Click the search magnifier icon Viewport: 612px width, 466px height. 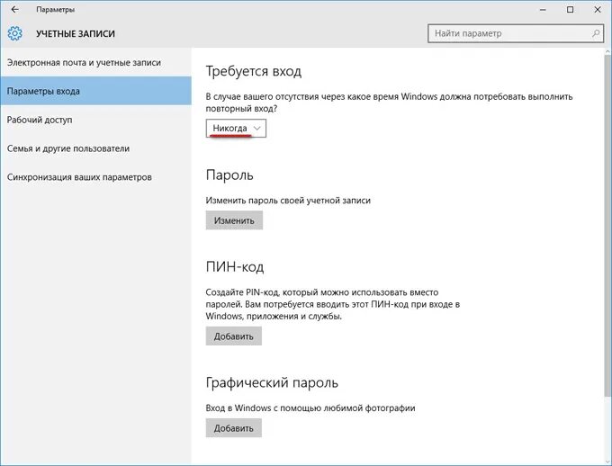[x=596, y=33]
